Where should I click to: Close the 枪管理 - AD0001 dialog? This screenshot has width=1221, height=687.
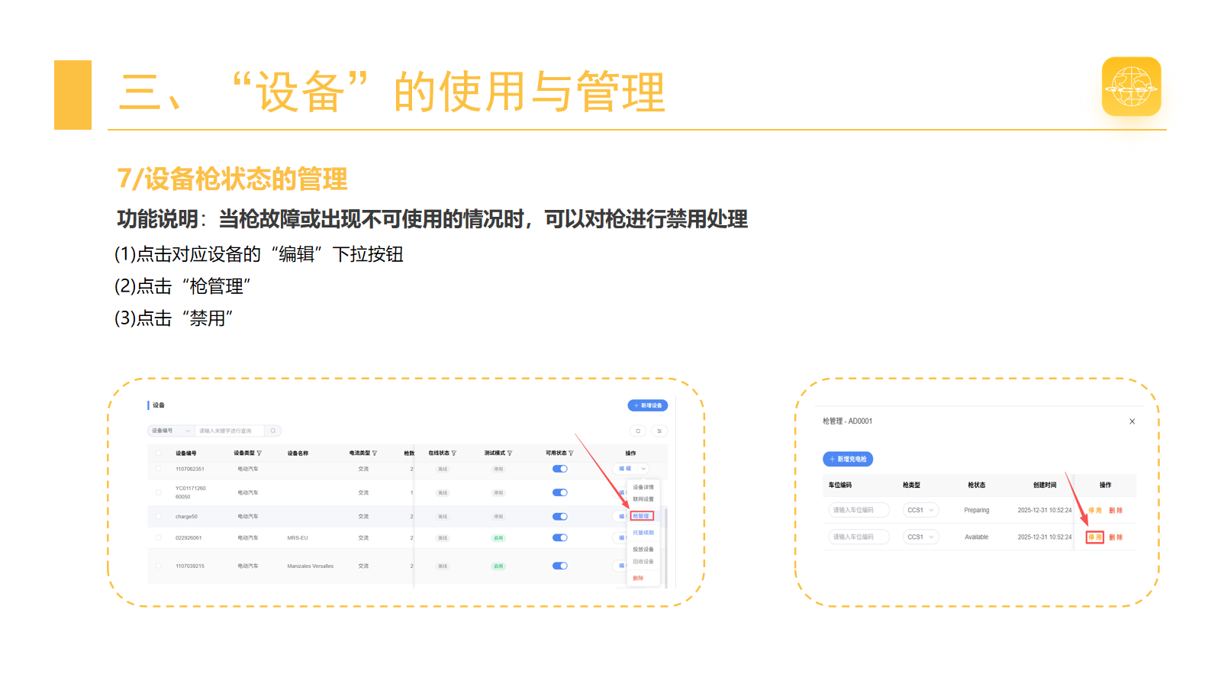pos(1132,421)
